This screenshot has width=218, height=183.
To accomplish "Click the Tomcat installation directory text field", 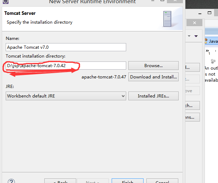I will coord(66,65).
